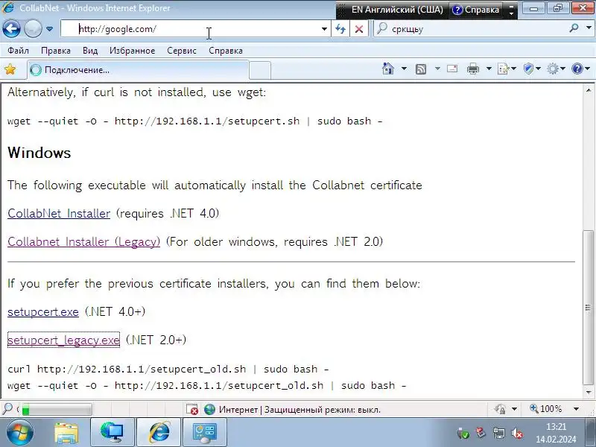Open the Избранное menu
This screenshot has height=447, width=596.
point(133,51)
